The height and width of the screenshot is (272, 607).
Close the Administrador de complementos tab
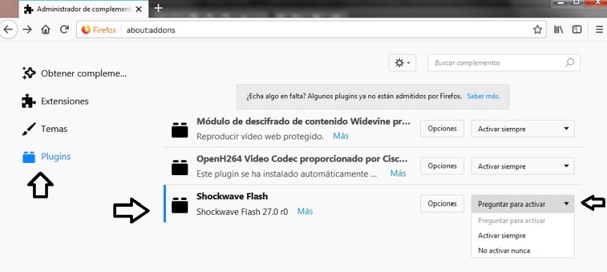[138, 9]
